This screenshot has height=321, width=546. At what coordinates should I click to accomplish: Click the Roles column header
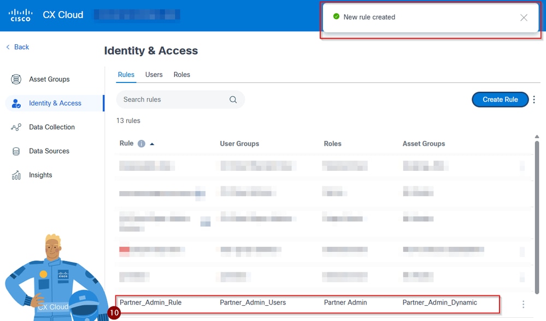click(332, 144)
